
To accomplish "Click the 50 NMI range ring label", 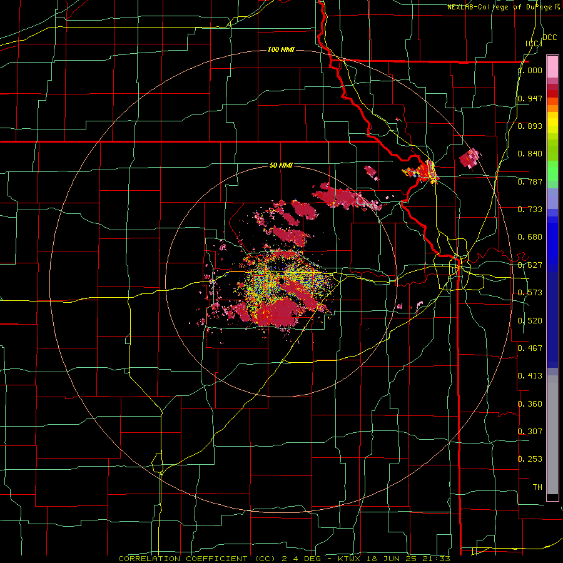I will coord(281,165).
